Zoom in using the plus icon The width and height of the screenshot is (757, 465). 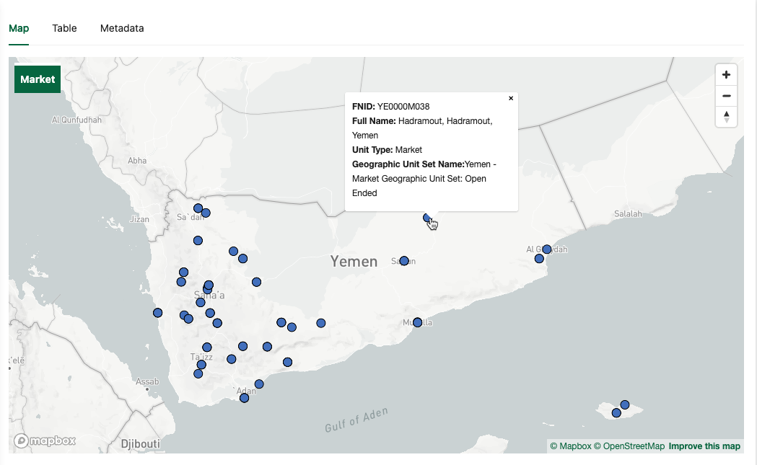coord(726,74)
